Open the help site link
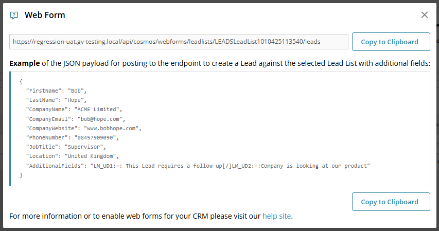439x231 pixels. click(276, 216)
